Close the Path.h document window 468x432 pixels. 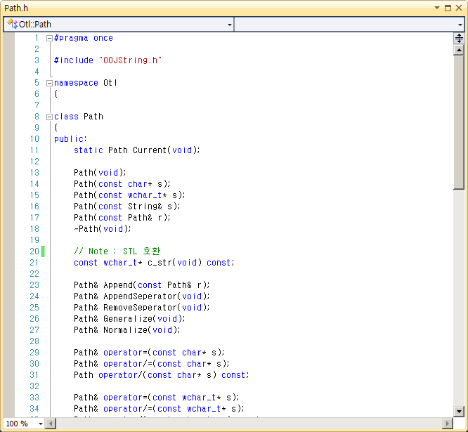tap(459, 8)
